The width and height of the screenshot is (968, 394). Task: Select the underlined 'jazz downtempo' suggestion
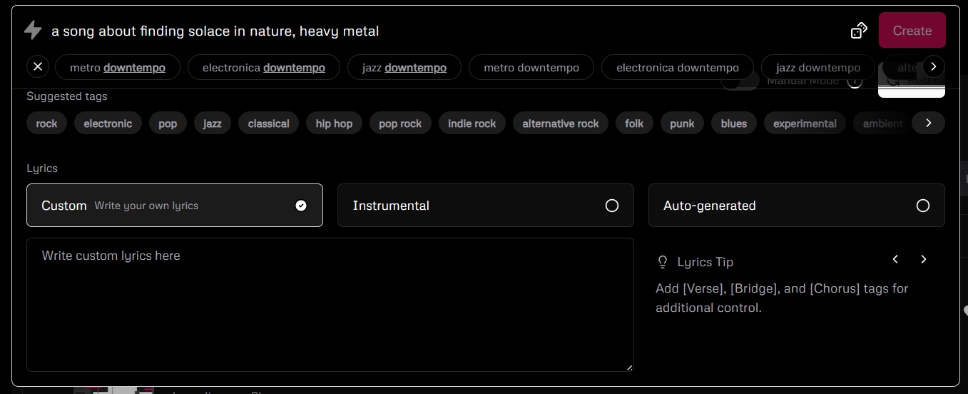404,68
